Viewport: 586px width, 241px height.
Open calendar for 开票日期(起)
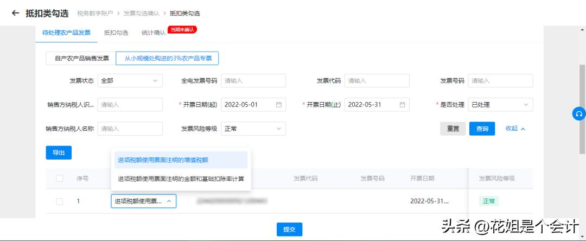pyautogui.click(x=279, y=105)
